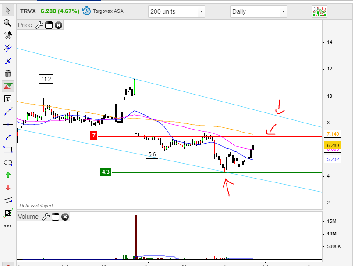Select the text annotation tool

tap(7, 99)
